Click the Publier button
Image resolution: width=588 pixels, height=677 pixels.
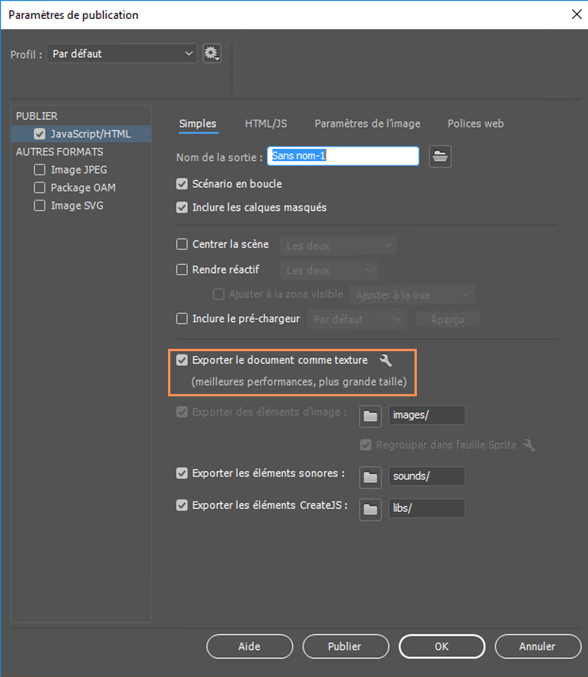pos(344,646)
